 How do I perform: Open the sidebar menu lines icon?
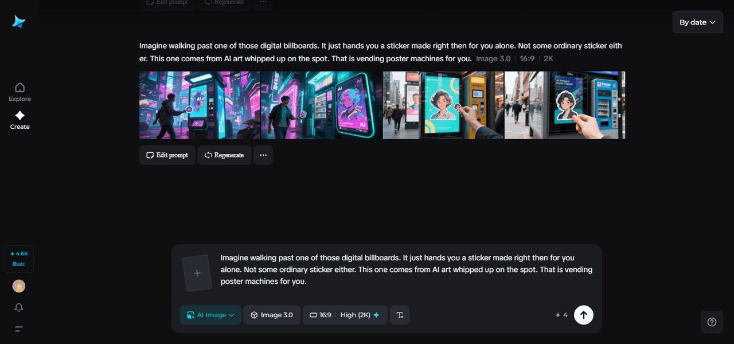coord(19,329)
